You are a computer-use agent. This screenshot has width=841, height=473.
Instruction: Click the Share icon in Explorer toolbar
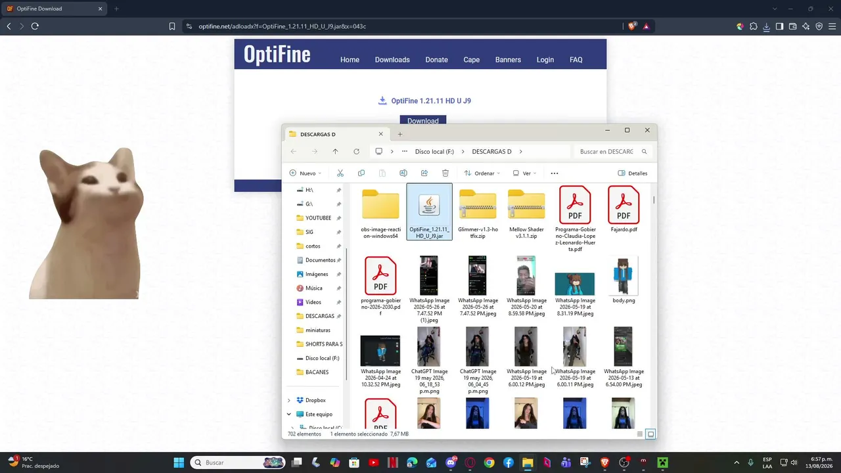(x=424, y=173)
